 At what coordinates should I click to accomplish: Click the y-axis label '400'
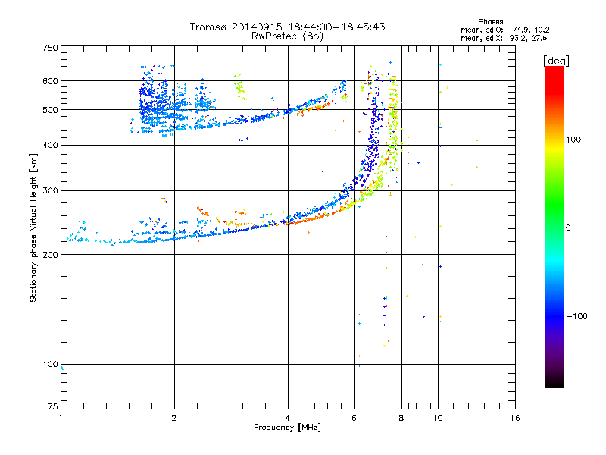[51, 145]
